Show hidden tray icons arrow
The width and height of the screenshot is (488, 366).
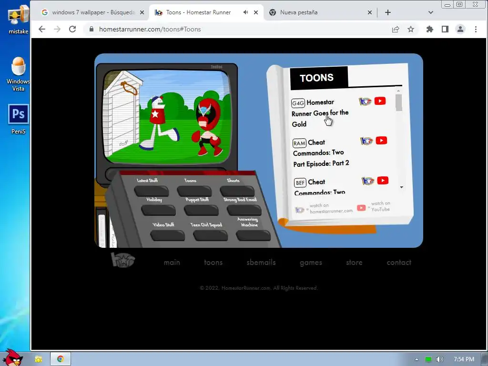(417, 359)
